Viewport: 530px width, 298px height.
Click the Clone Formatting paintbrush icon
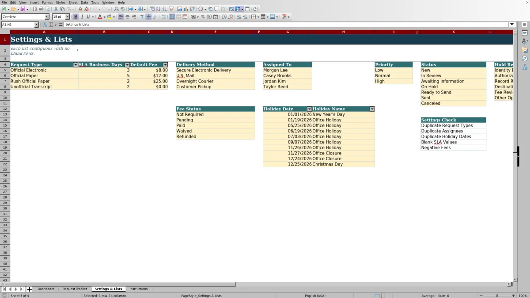click(x=80, y=9)
